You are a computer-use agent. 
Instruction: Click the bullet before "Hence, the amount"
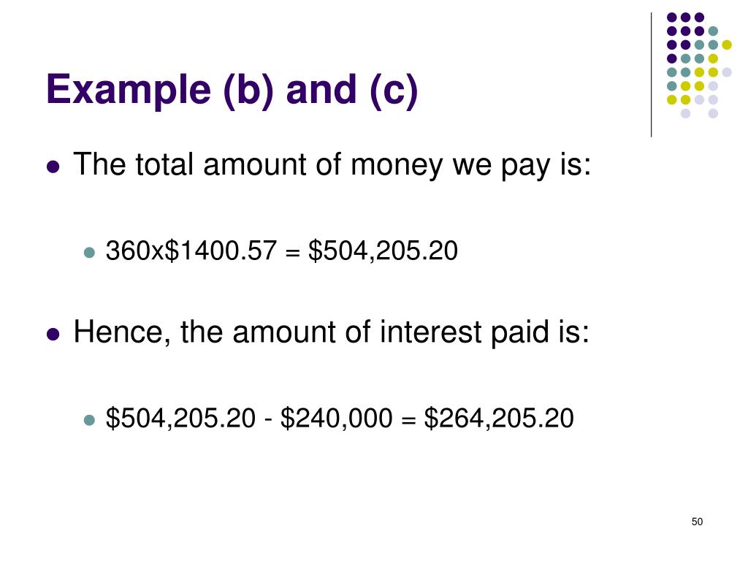(53, 335)
